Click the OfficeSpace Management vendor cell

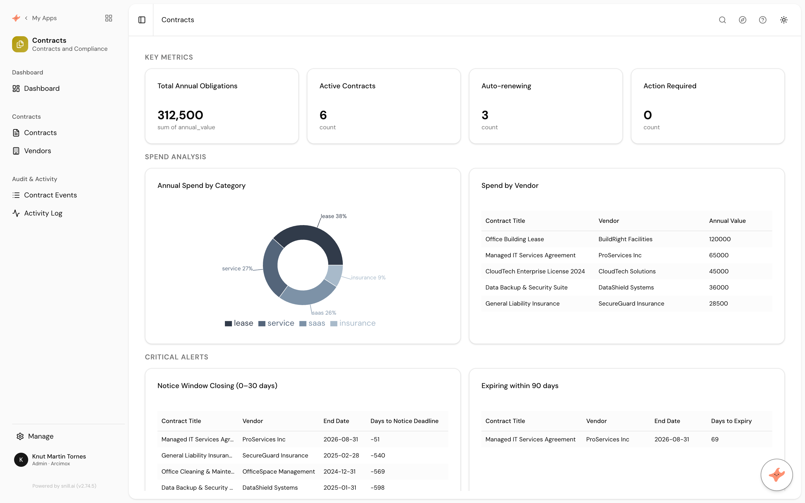tap(278, 472)
